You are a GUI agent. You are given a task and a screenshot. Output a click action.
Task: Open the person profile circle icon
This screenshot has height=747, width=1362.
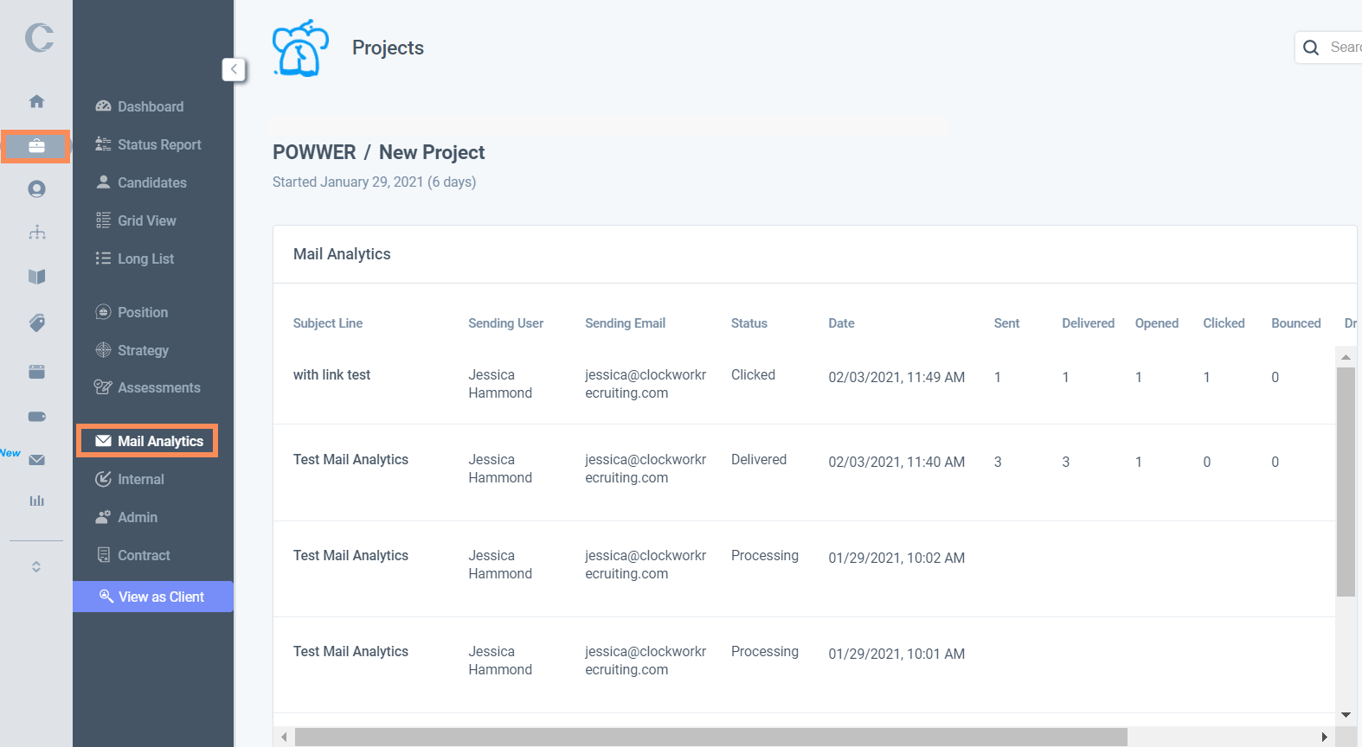click(36, 188)
